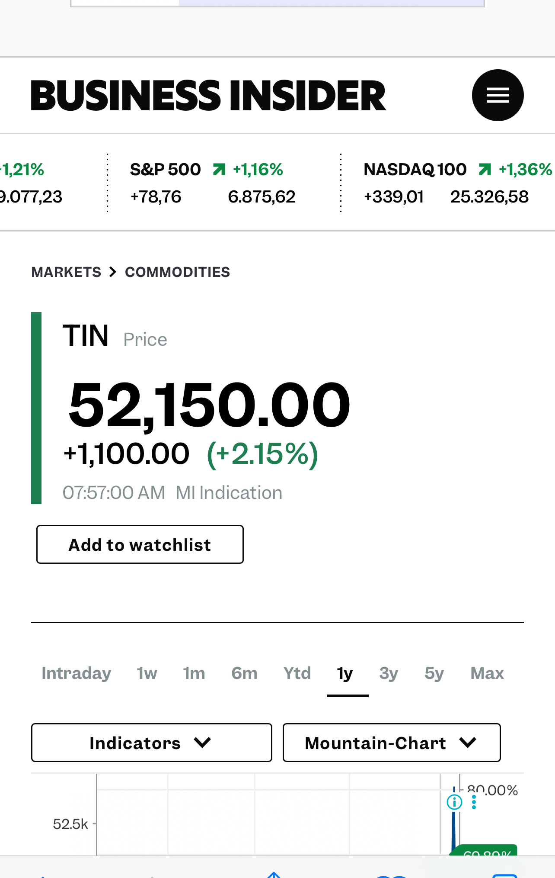555x878 pixels.
Task: Click the S&P 500 green up-arrow
Action: pyautogui.click(x=219, y=170)
